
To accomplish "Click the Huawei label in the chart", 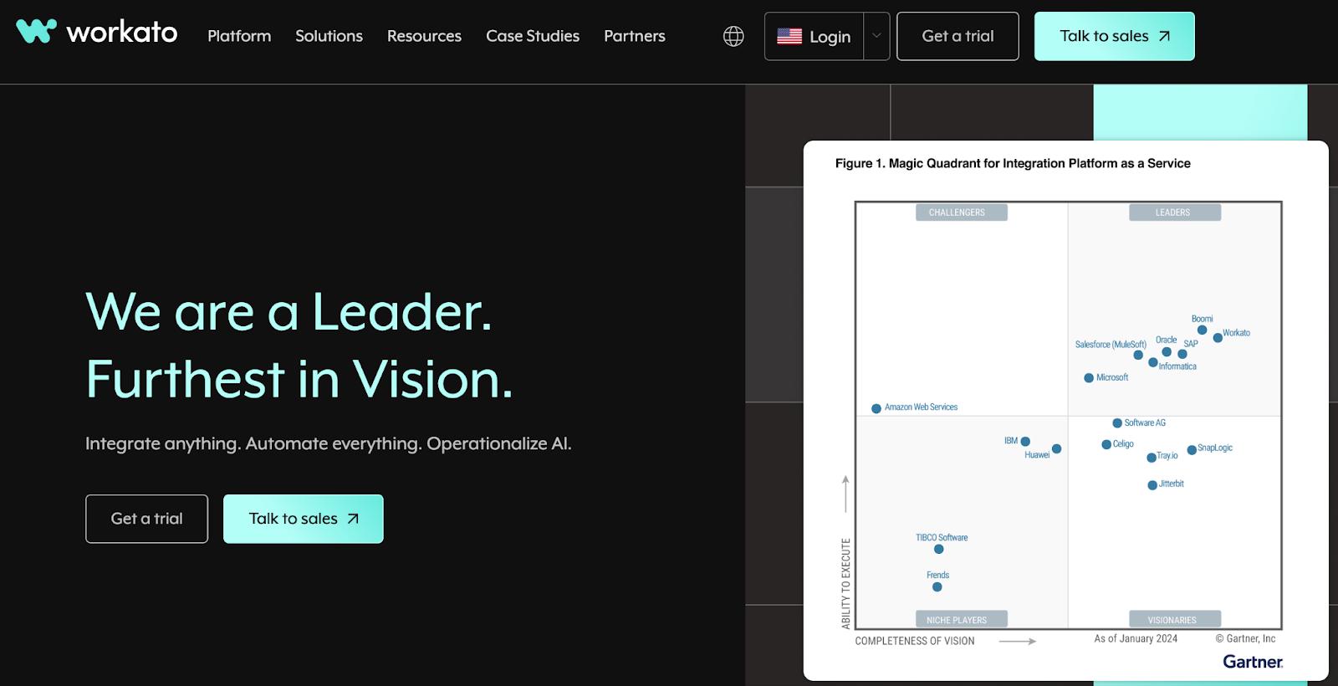I will 1037,455.
